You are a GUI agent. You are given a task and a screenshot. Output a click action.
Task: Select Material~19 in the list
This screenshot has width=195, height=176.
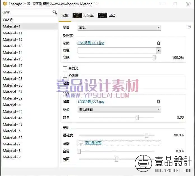click(30, 72)
